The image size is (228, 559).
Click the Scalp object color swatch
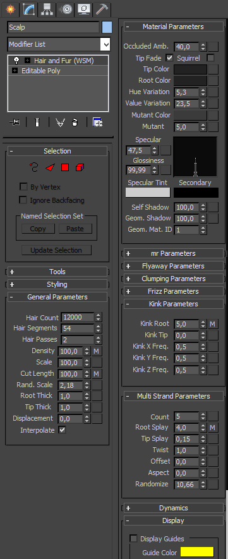107,27
